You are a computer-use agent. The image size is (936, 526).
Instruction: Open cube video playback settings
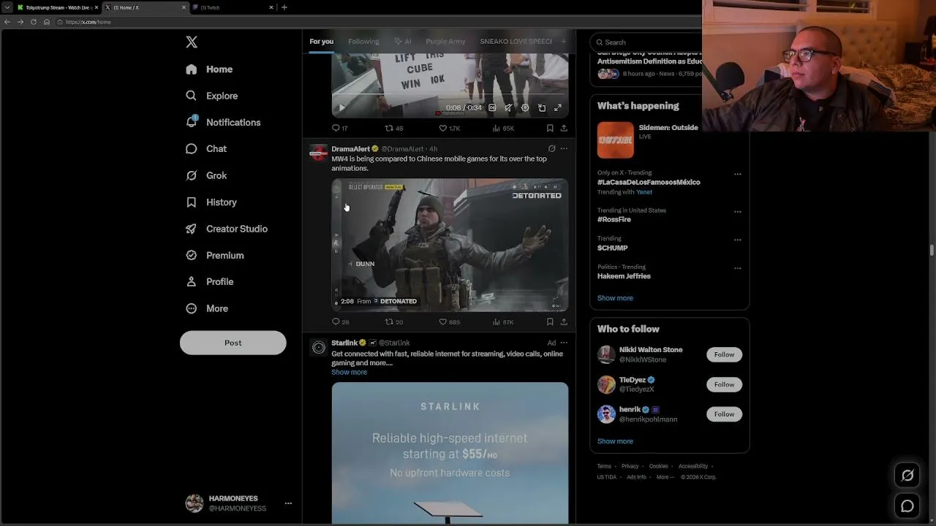[525, 108]
